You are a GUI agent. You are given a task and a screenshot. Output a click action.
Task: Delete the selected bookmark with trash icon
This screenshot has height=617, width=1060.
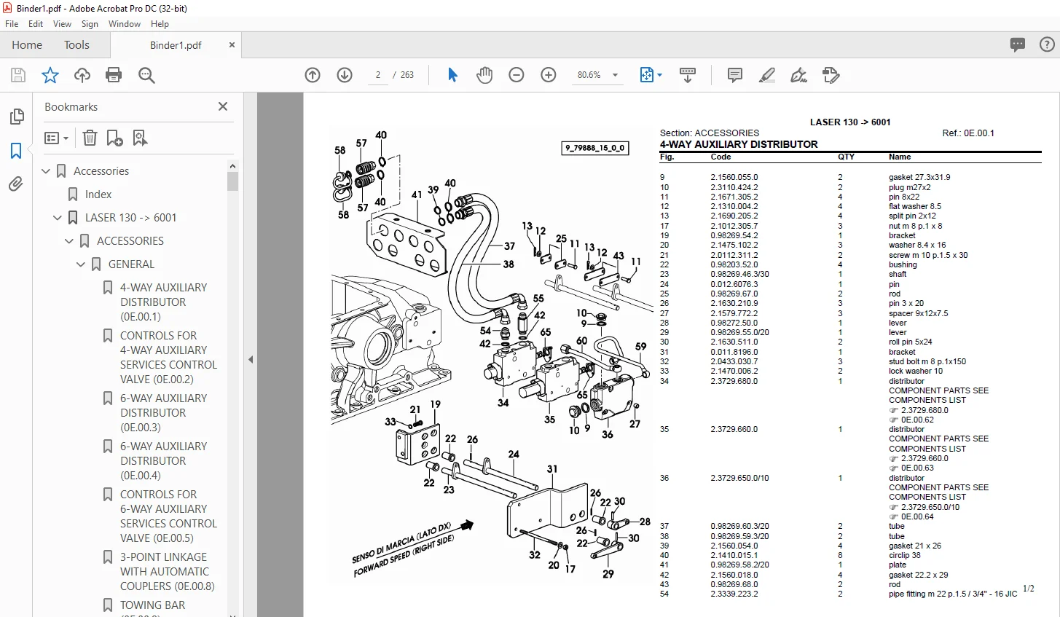tap(90, 138)
